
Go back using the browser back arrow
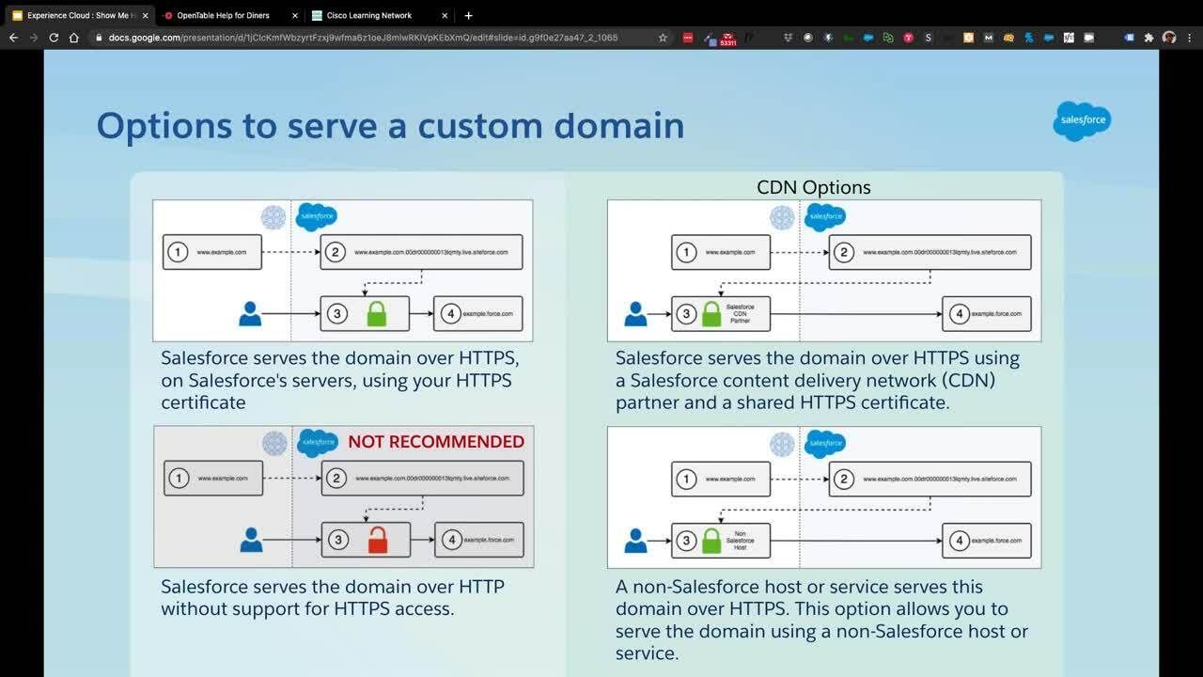(x=13, y=38)
